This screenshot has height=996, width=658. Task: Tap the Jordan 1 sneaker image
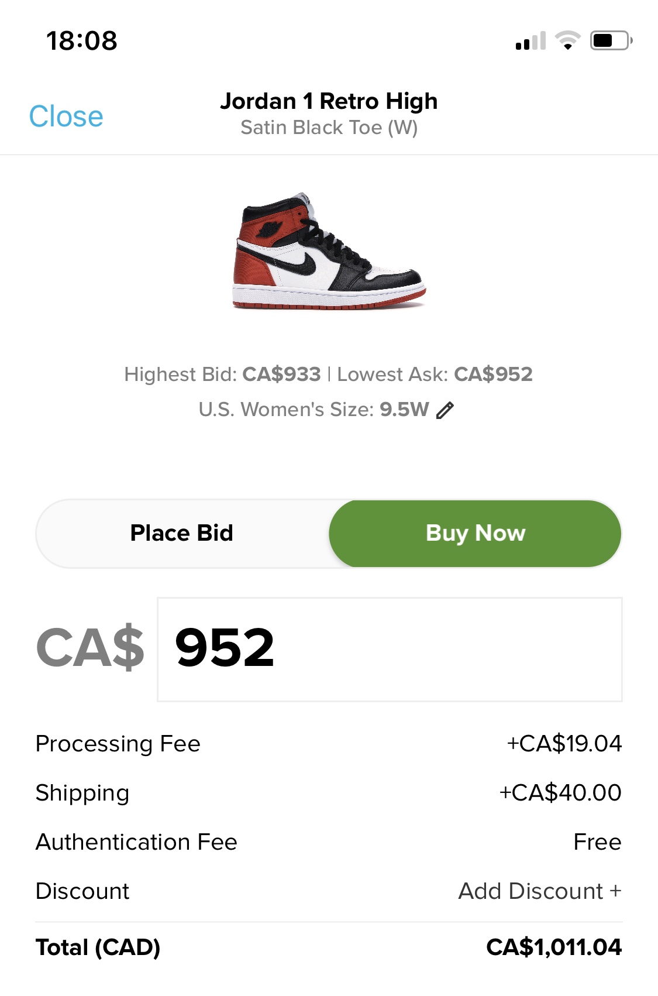[x=329, y=252]
